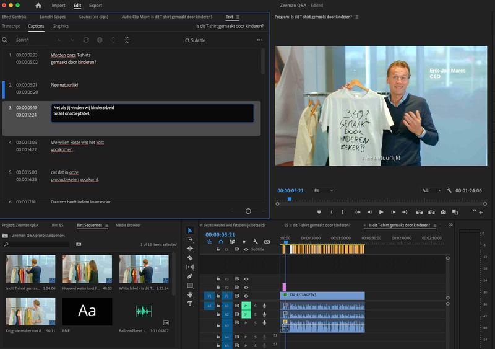Open the Program monitor panel menu
Screen dimensions: 495x349
click(x=357, y=17)
